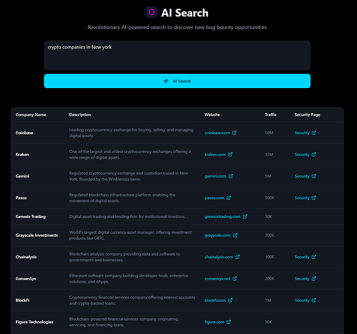The height and width of the screenshot is (334, 357).
Task: Click the 500K traffic value
Action: (x=270, y=198)
